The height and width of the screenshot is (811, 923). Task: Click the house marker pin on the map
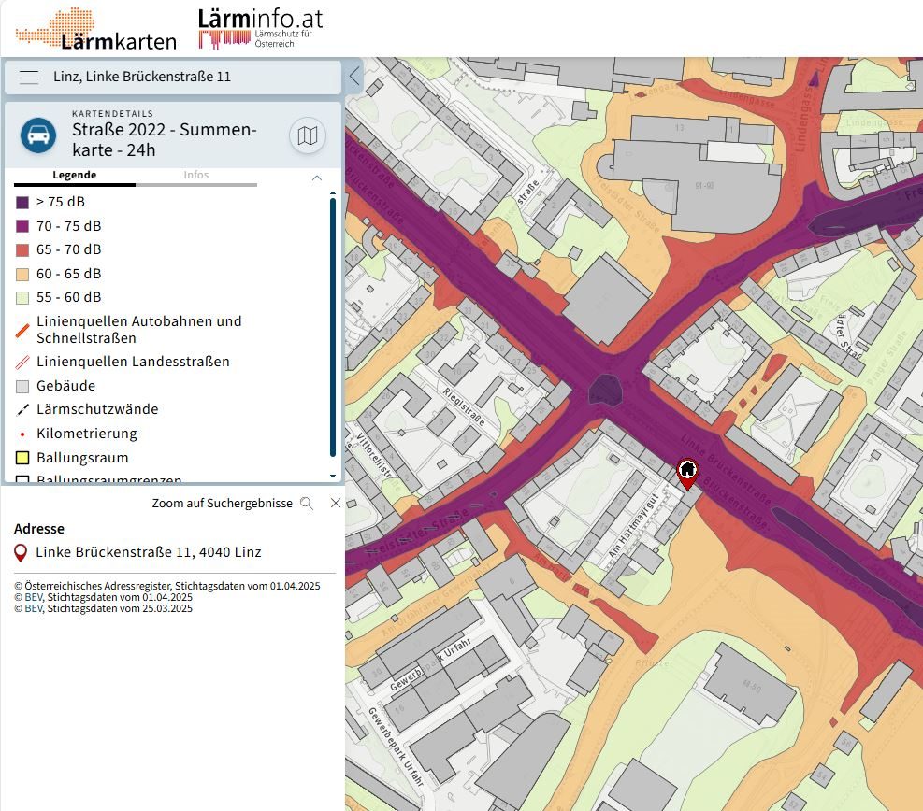tap(687, 474)
